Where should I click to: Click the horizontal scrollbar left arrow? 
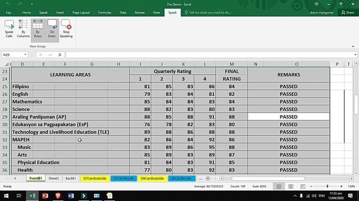pyautogui.click(x=222, y=179)
